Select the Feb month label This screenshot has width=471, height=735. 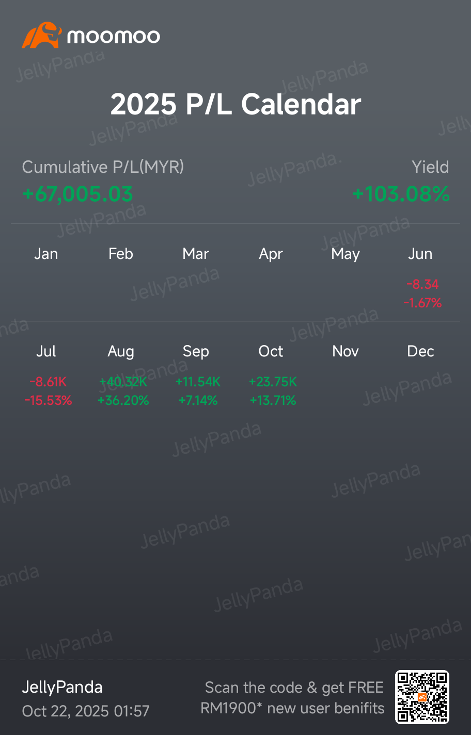point(121,254)
